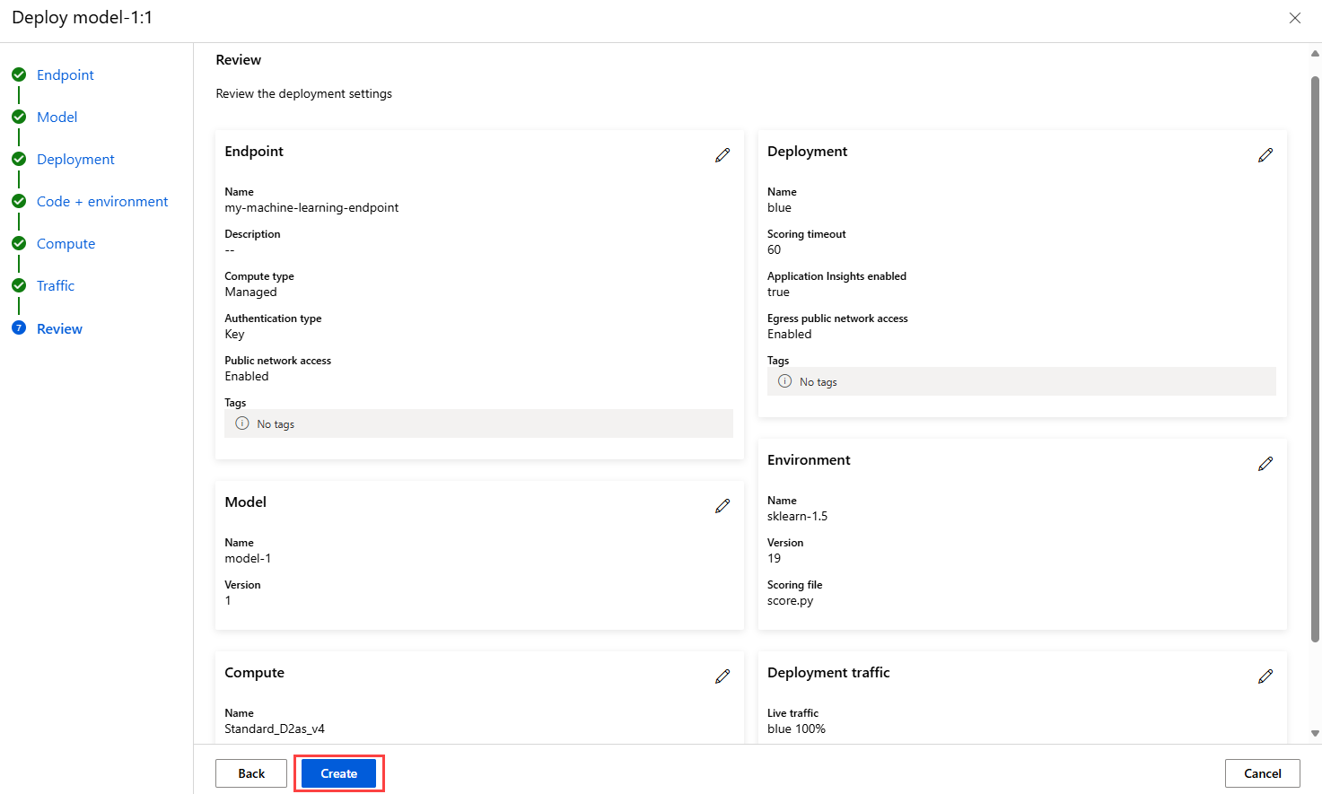
Task: Switch to the Compute wizard step
Action: [x=66, y=244]
